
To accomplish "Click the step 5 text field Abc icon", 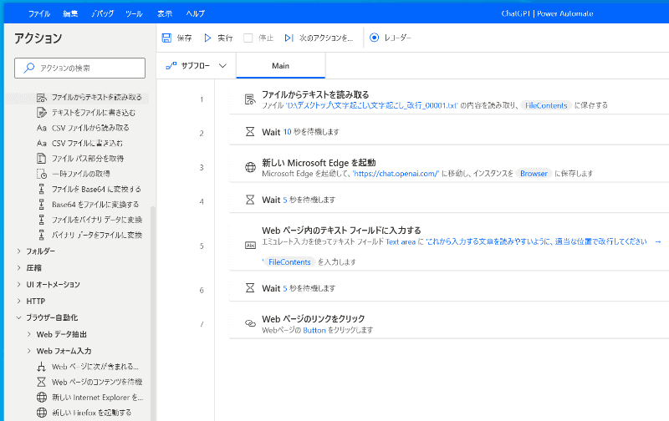I will pos(250,246).
